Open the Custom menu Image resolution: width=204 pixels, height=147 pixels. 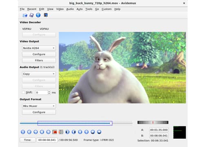point(106,9)
